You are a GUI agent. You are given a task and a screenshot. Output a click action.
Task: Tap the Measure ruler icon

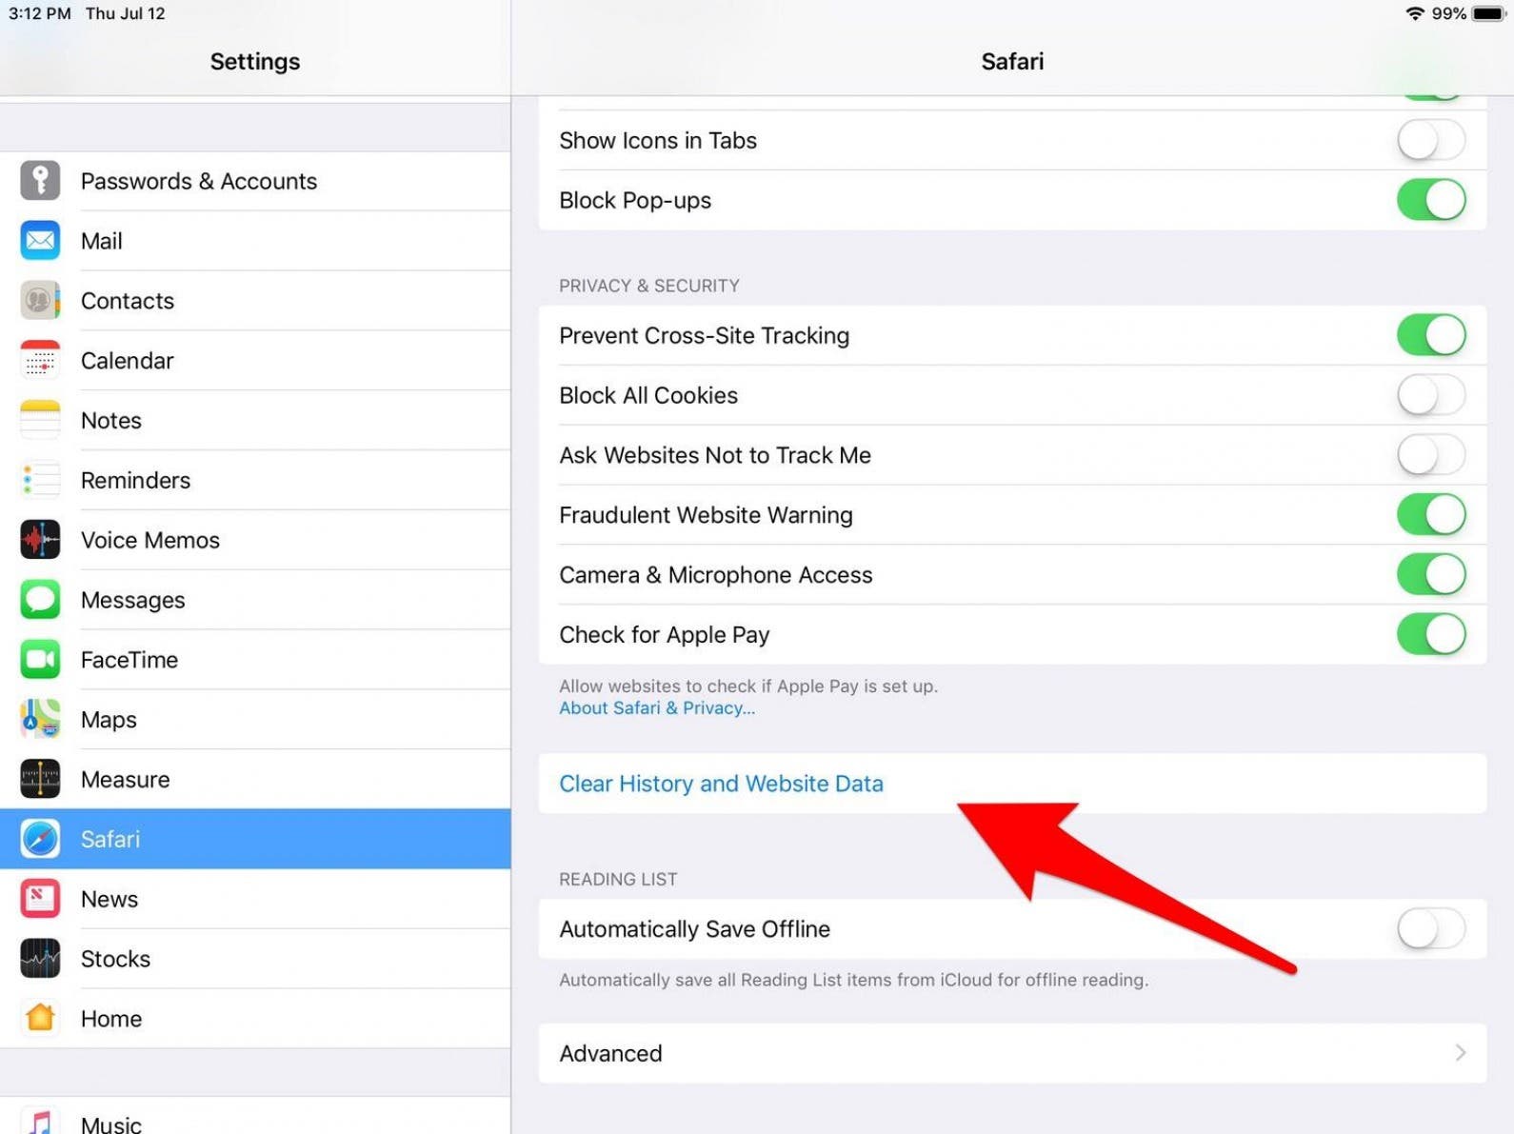40,779
